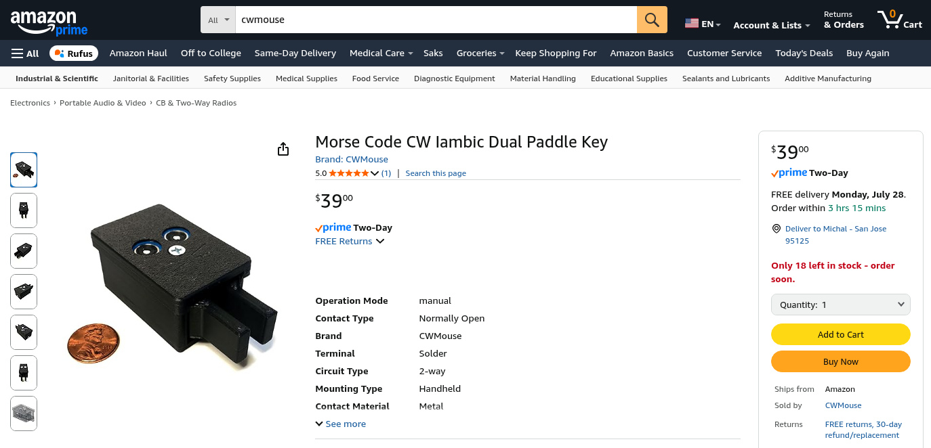Expand See more product specifications
This screenshot has width=931, height=448.
tap(340, 424)
